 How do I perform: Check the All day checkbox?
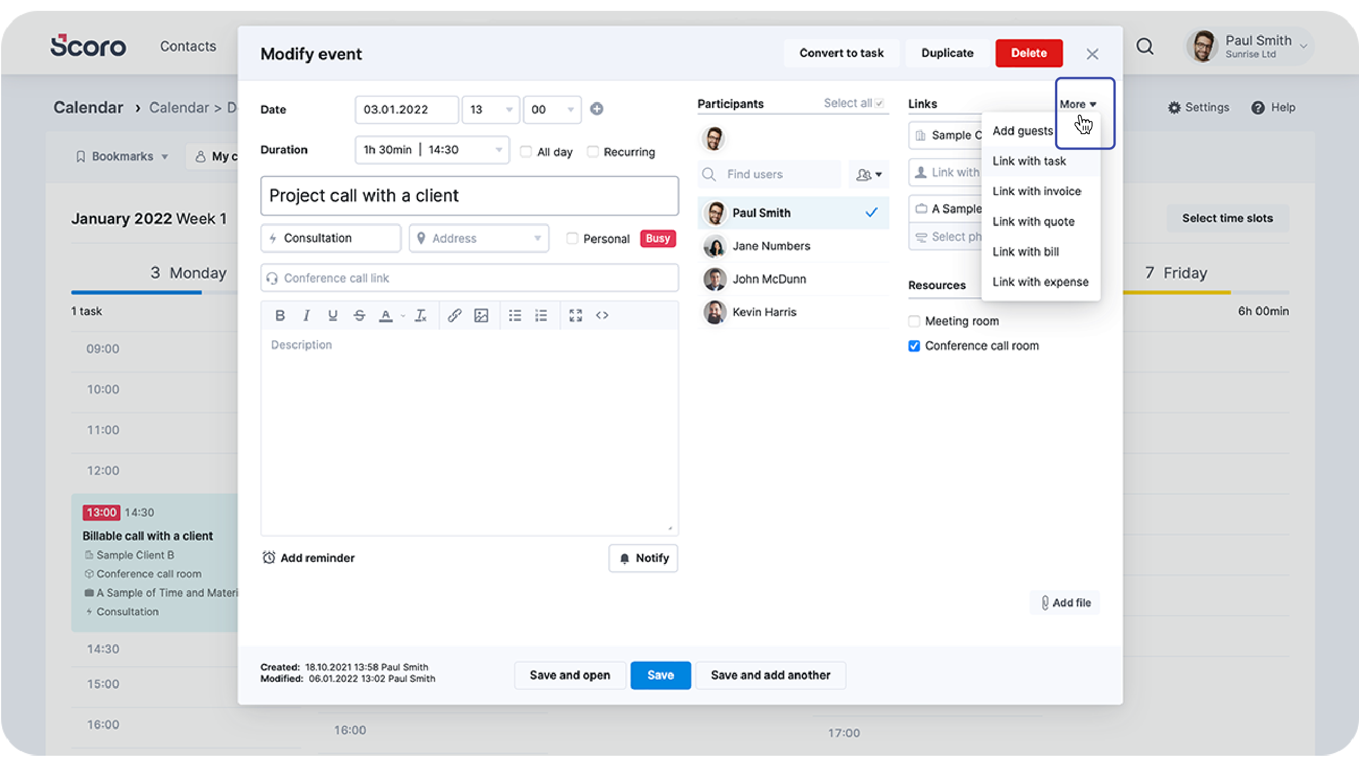click(526, 152)
